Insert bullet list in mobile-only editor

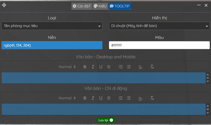[129, 98]
